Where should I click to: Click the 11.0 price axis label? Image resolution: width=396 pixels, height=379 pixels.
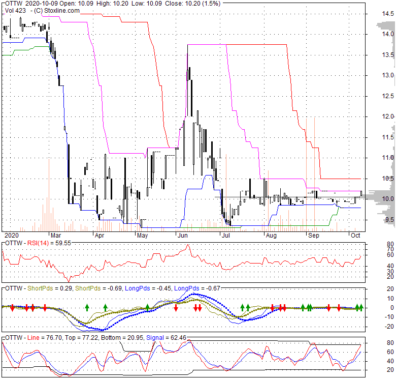pyautogui.click(x=388, y=158)
